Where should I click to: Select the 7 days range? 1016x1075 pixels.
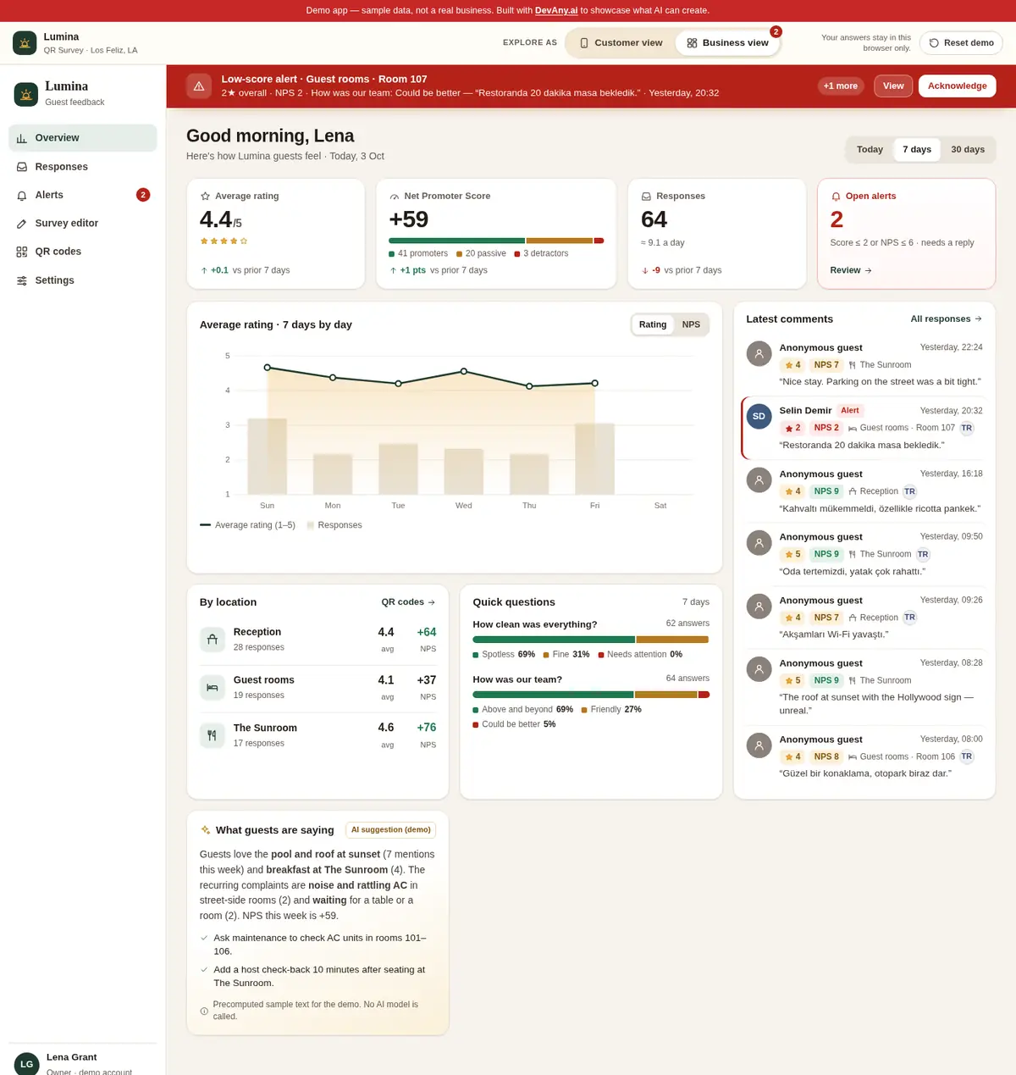pos(917,150)
